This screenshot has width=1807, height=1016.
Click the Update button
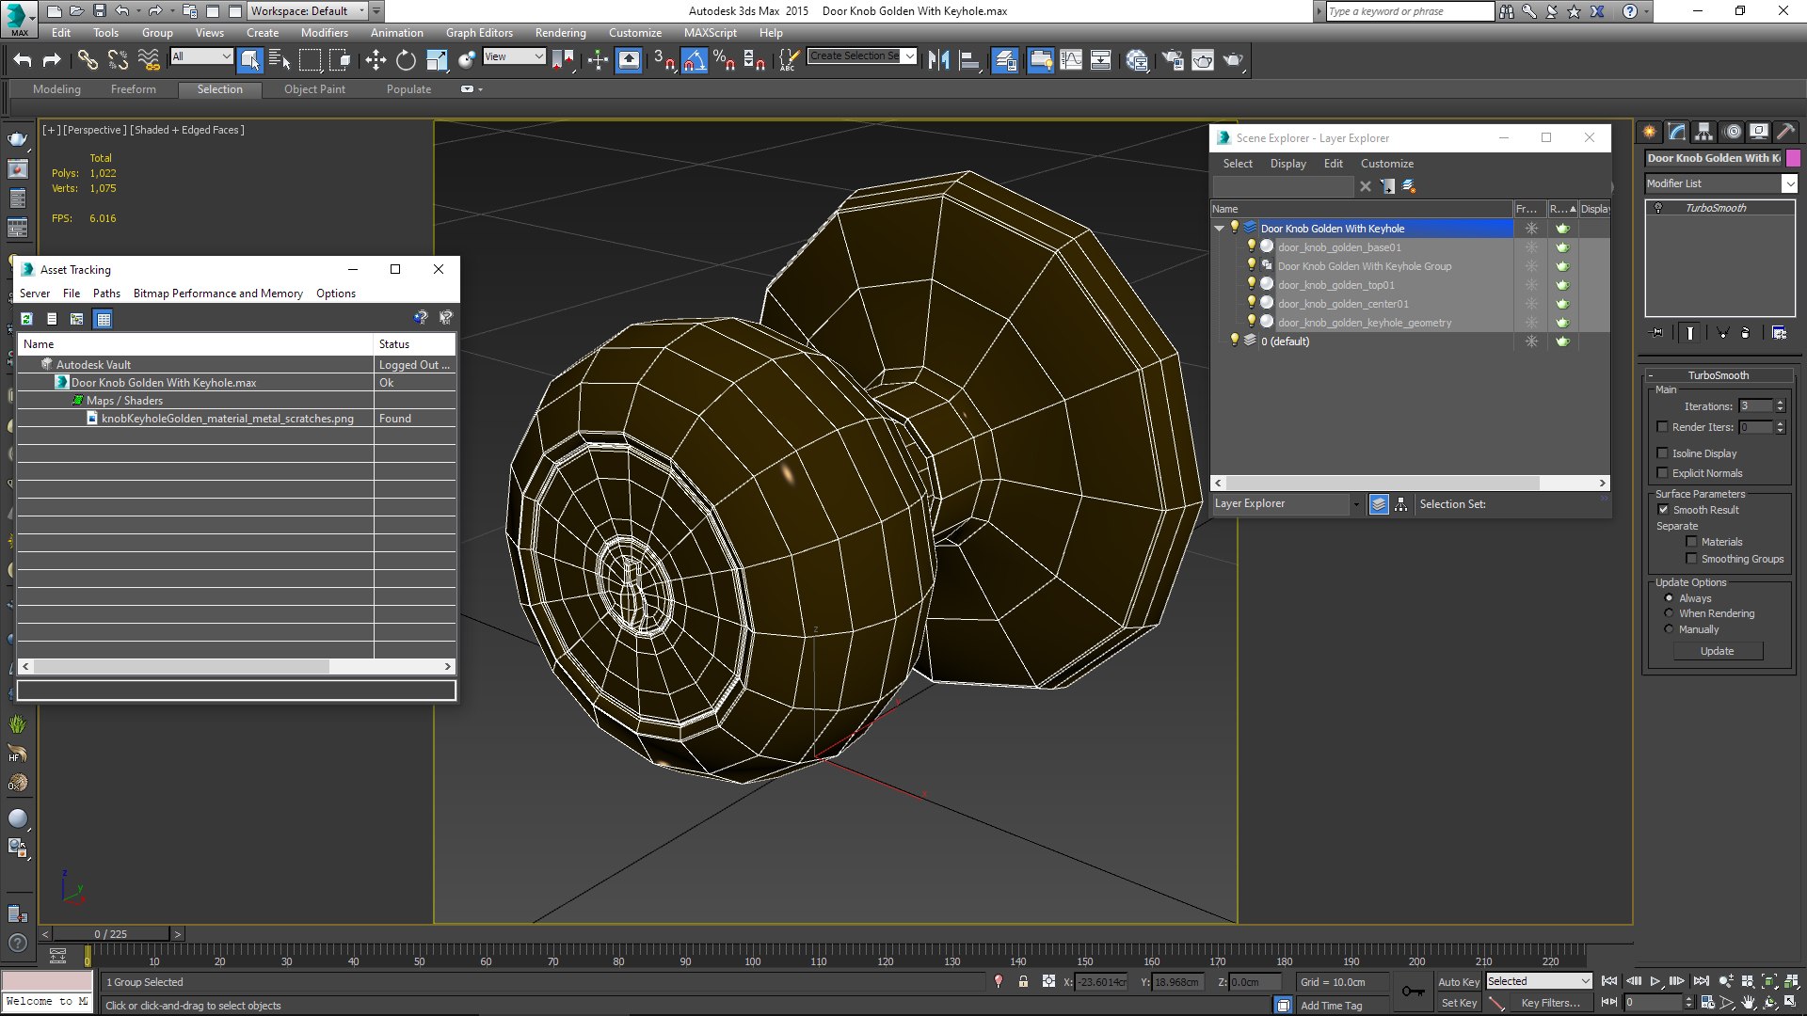click(x=1717, y=651)
